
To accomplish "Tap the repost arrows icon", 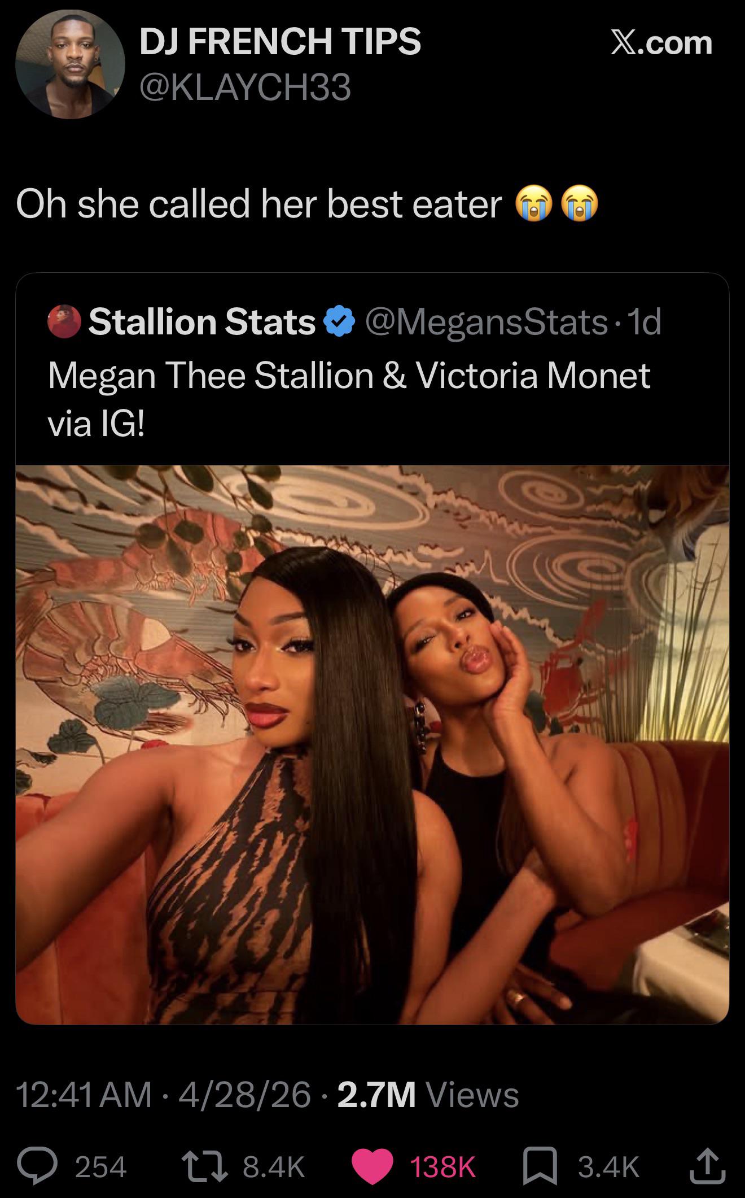I will pyautogui.click(x=205, y=1166).
